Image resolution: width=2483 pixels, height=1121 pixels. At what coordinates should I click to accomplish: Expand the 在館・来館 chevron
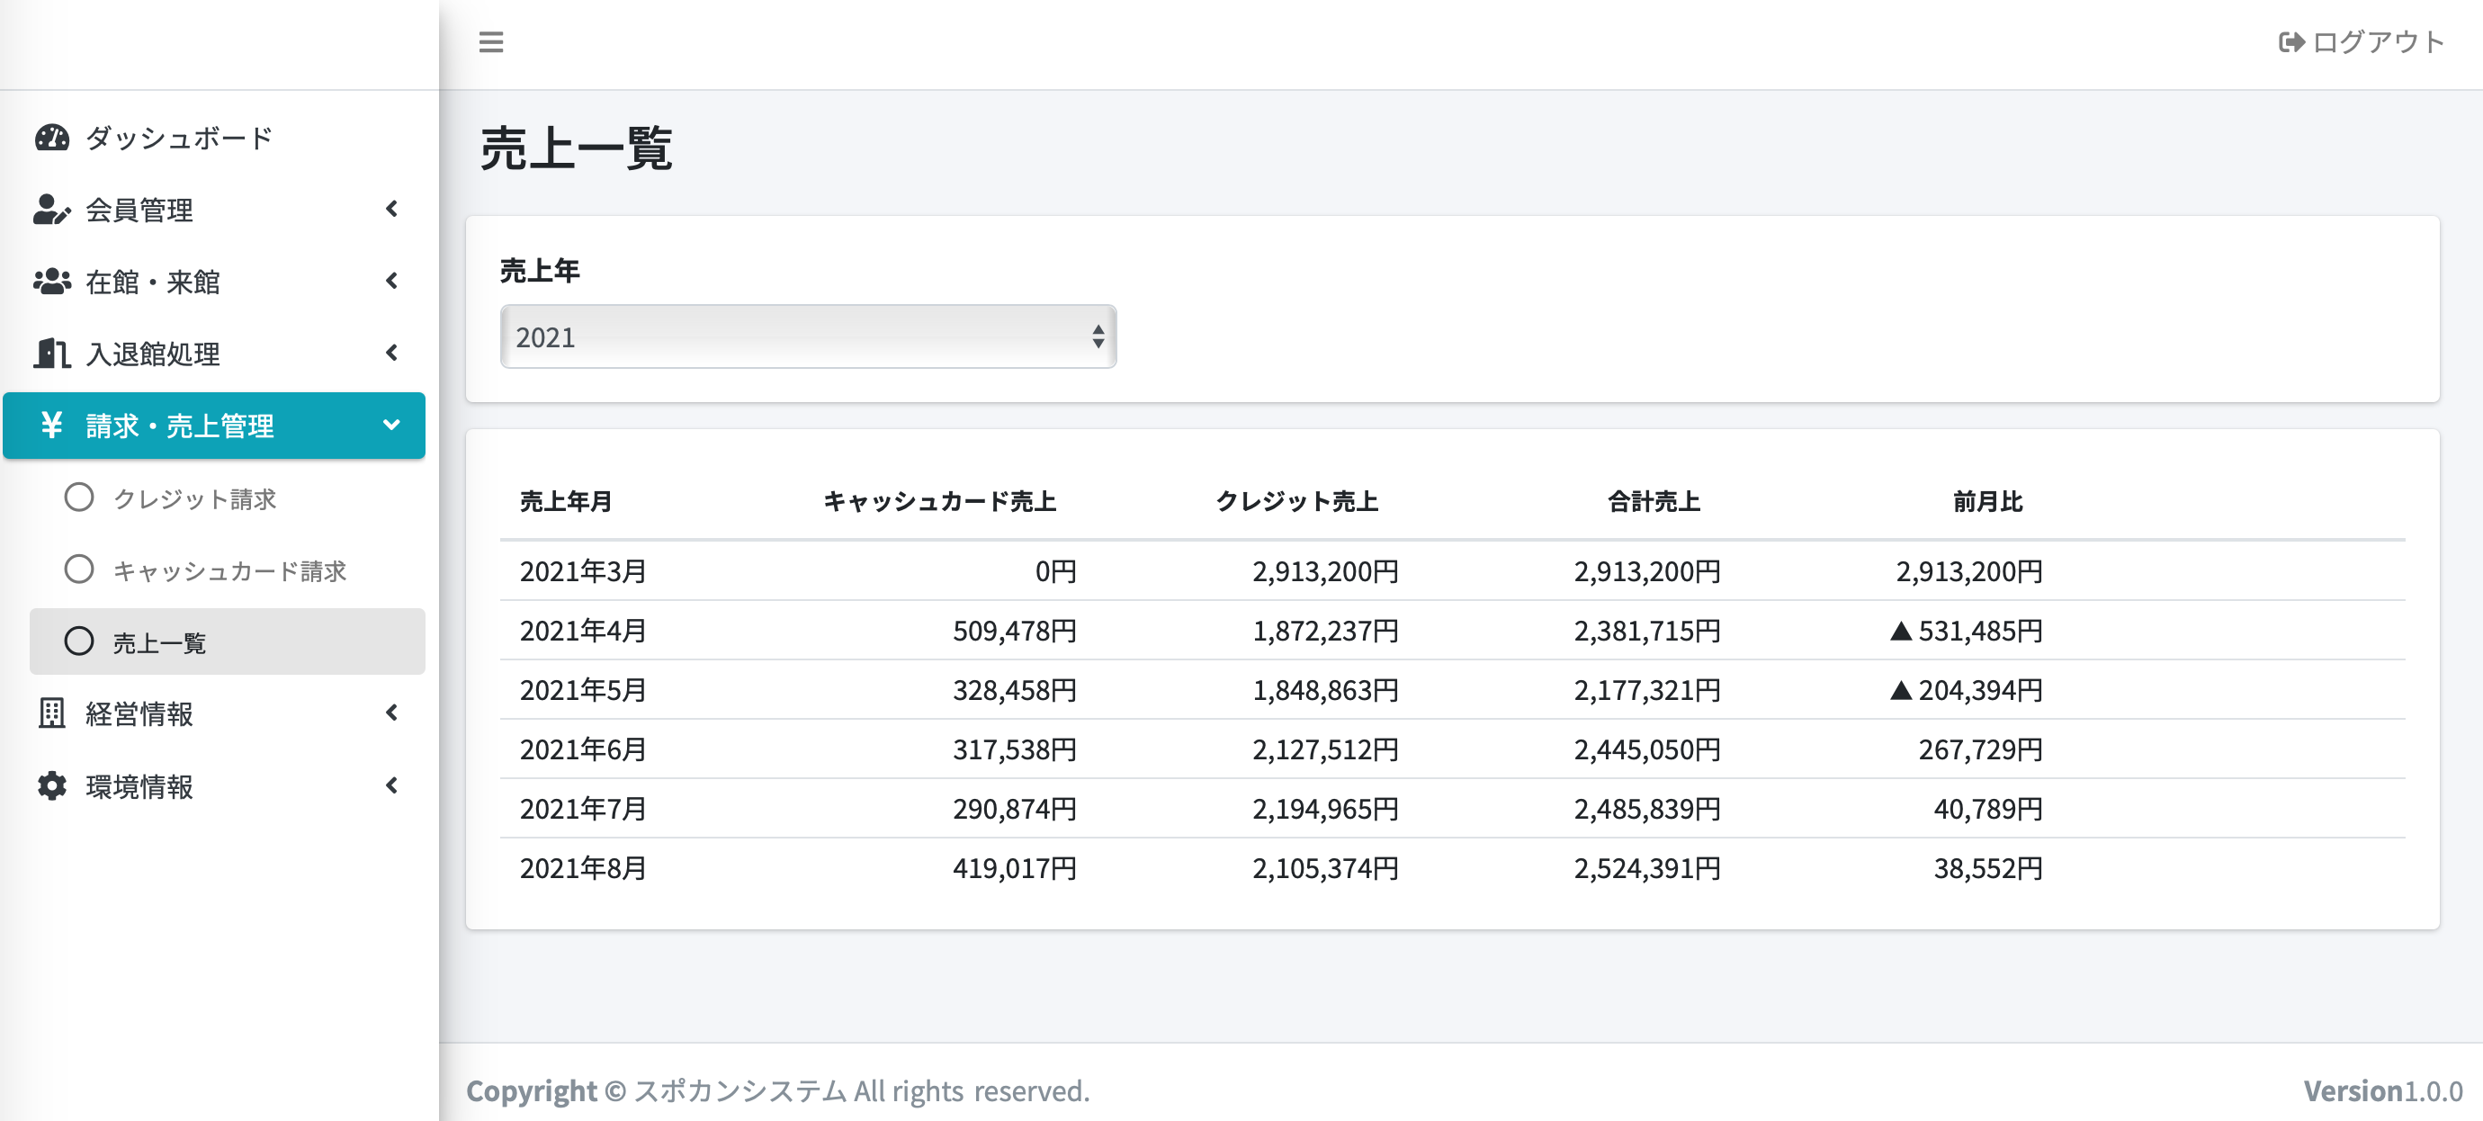(391, 281)
